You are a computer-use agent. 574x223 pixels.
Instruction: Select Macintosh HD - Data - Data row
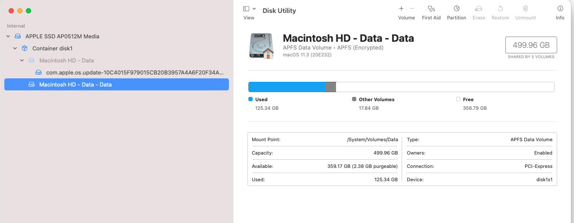pyautogui.click(x=117, y=84)
